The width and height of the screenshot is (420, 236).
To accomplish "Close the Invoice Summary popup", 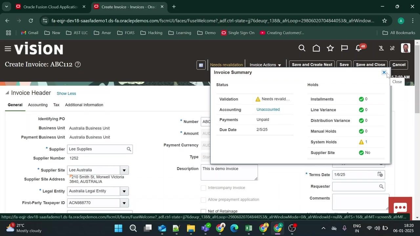I will coord(384,72).
